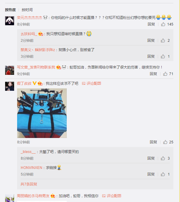Viewport: 180px width, 202px height.
Task: Reply to the top comment via 回复
Action: (151, 24)
